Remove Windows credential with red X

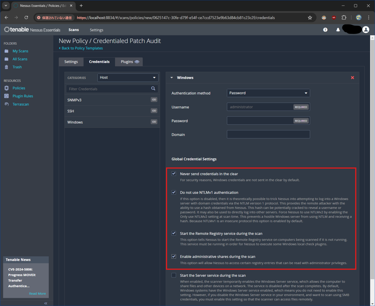[x=352, y=78]
